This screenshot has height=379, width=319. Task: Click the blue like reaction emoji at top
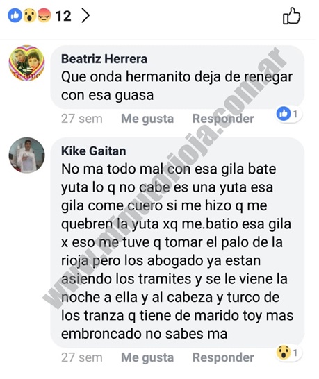tap(15, 15)
